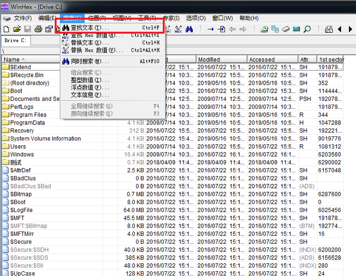Switch to the Drive C: tab
Viewport: 356px width, 276px height.
click(x=16, y=41)
